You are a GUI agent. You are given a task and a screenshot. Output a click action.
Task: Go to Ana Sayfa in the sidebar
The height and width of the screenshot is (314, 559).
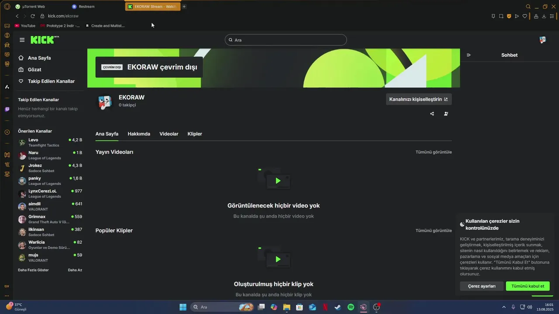[35, 58]
